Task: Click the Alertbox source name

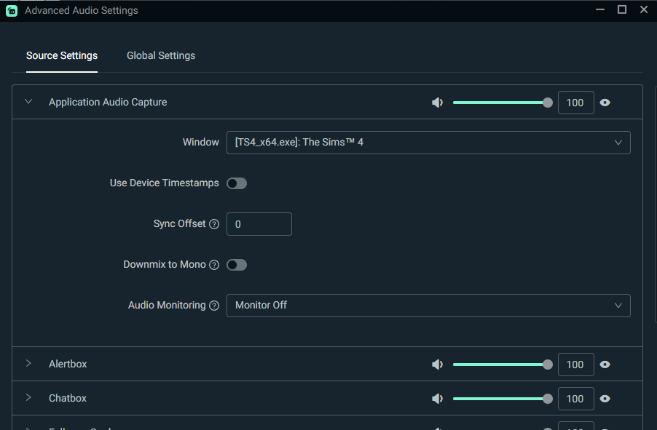Action: [x=68, y=364]
